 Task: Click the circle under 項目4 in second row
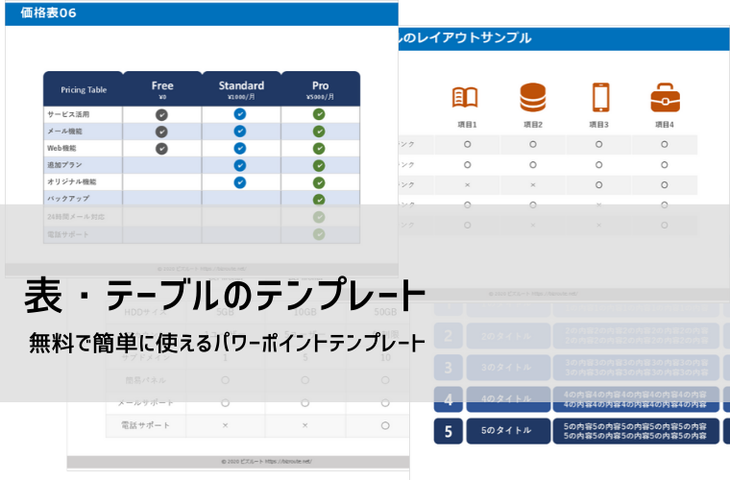click(x=665, y=165)
